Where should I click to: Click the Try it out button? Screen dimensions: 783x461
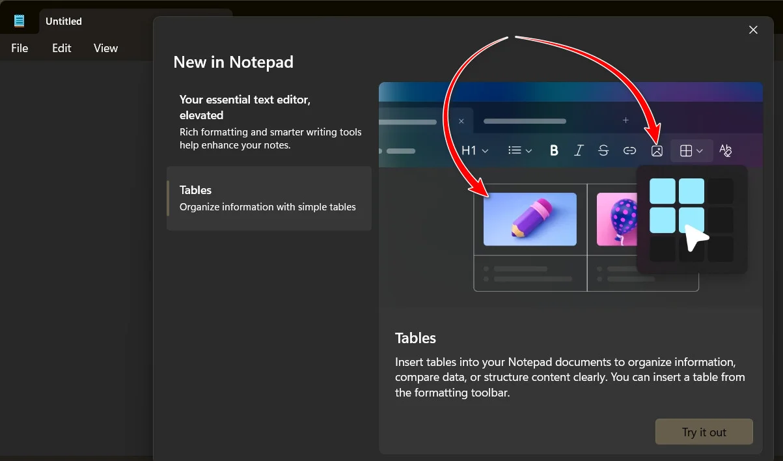[704, 432]
